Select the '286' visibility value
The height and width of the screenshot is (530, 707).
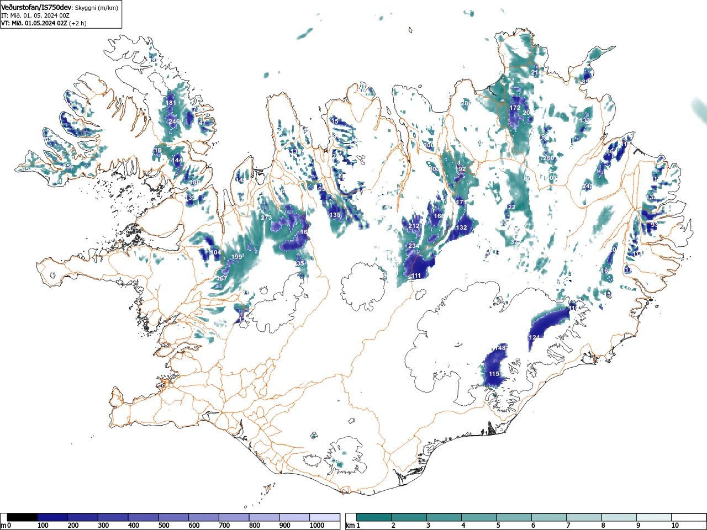coord(466,103)
